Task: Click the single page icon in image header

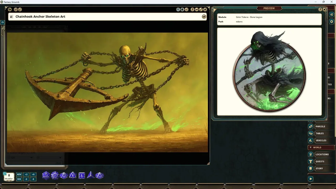Action: [16, 9]
